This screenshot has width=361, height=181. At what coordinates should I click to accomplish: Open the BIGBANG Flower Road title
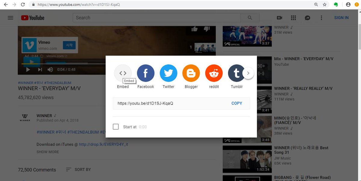(302, 178)
